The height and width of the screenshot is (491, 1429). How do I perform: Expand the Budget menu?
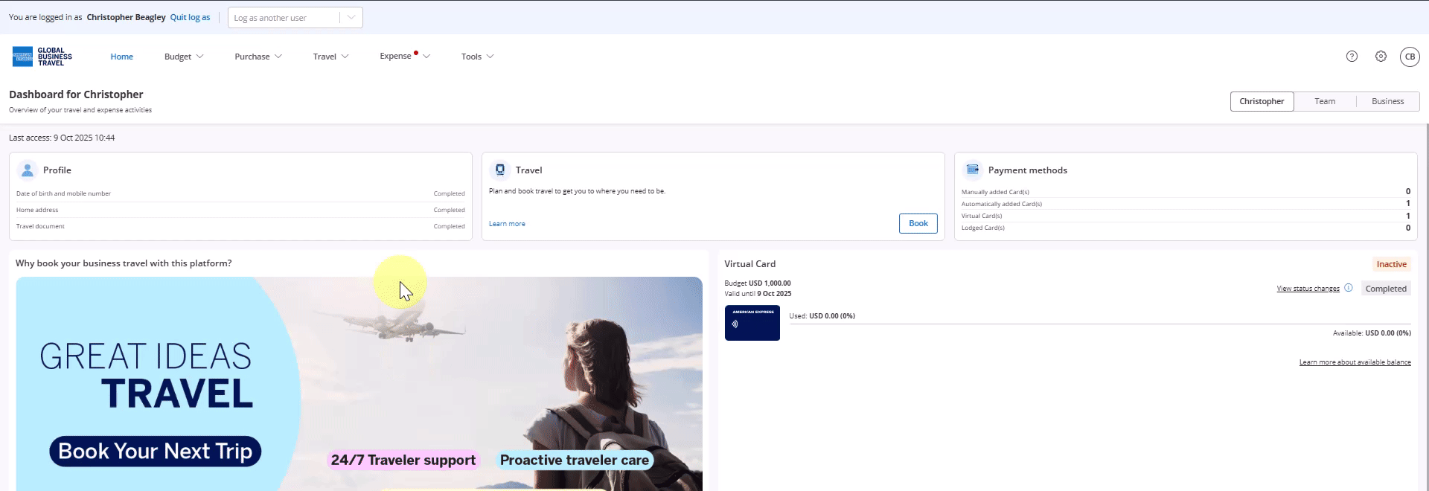coord(184,57)
